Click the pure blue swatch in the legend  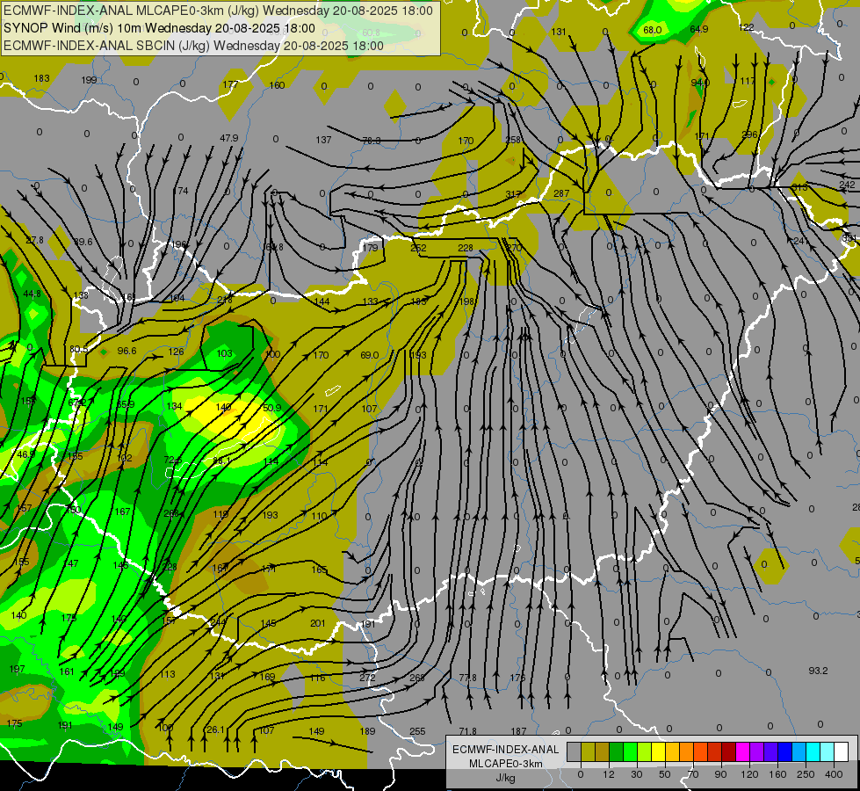pos(785,751)
